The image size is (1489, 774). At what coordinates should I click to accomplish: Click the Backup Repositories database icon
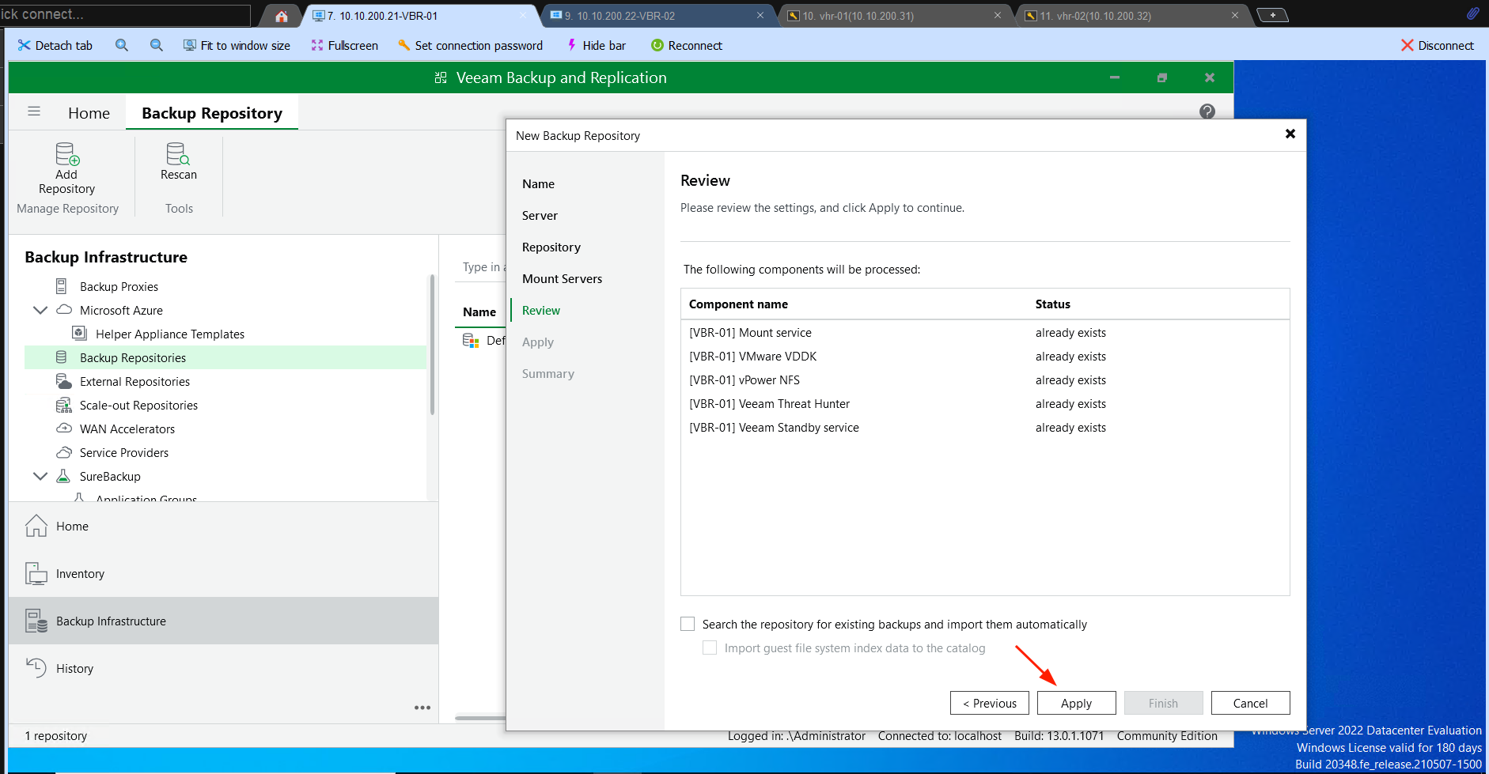[x=62, y=357]
